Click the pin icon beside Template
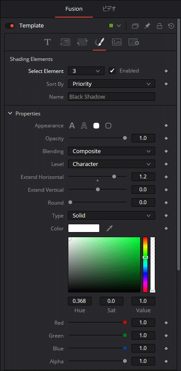The height and width of the screenshot is (371, 181). (x=147, y=26)
